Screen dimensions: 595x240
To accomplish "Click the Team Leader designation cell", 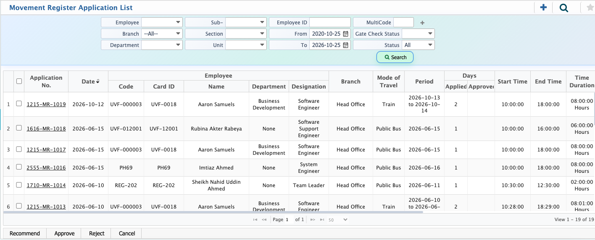I will coord(309,185).
